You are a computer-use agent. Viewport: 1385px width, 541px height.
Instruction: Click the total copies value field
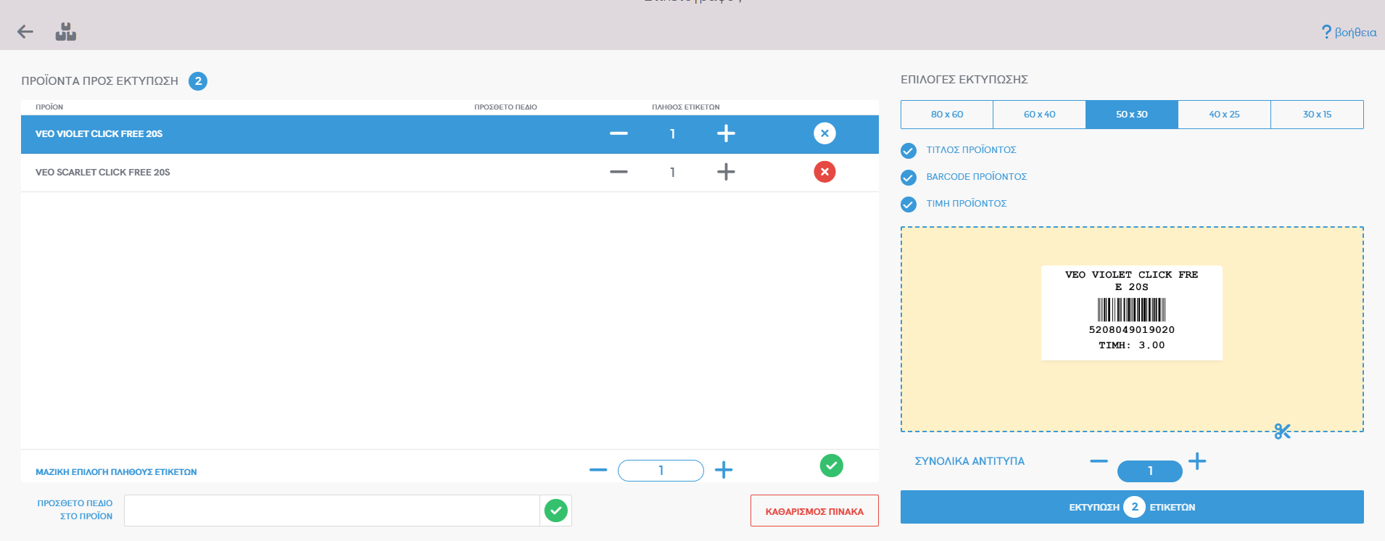point(1150,471)
